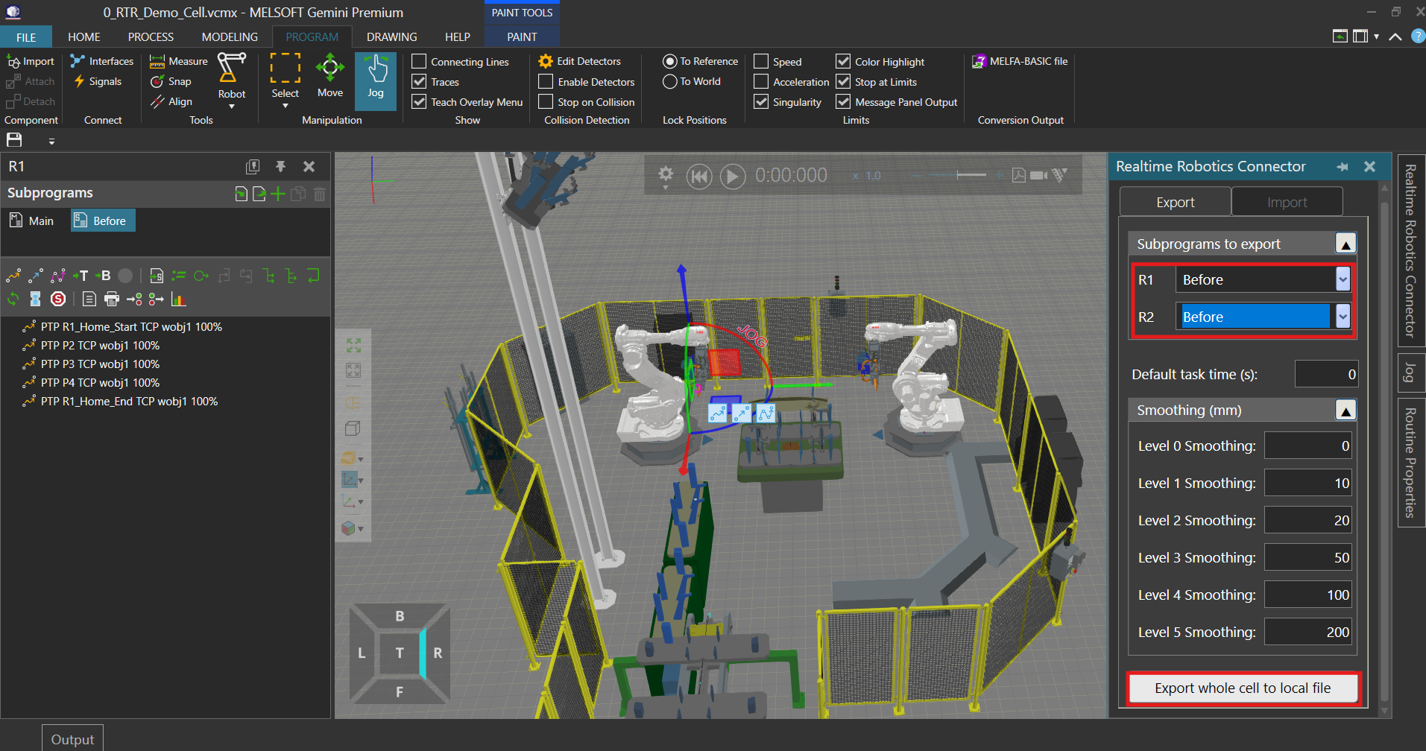Open DRAWING ribbon tab
Screen dimensions: 1426x751
click(392, 37)
